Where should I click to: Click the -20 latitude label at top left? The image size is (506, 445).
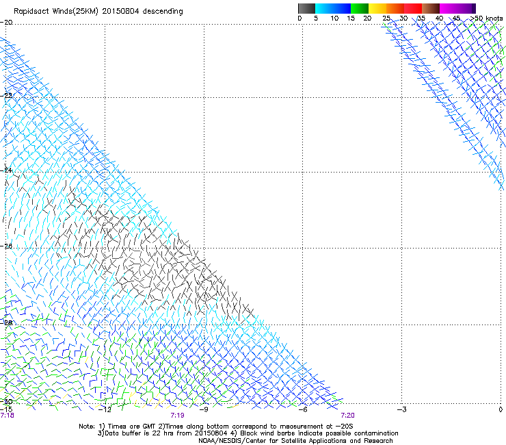(x=6, y=23)
